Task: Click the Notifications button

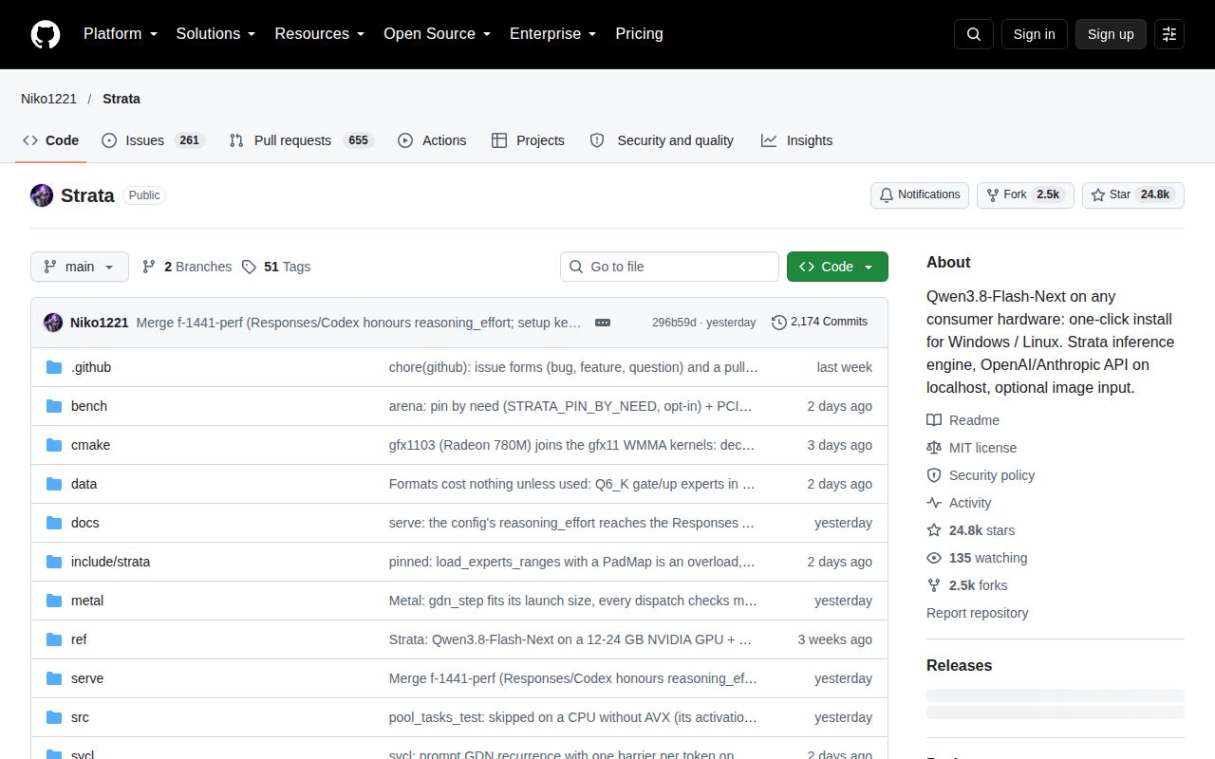Action: (920, 195)
